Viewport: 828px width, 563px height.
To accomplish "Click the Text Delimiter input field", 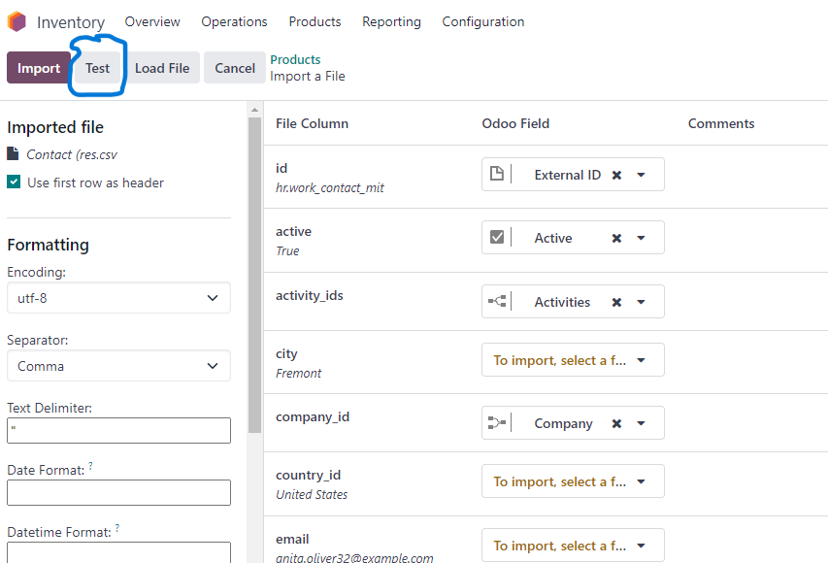I will pyautogui.click(x=118, y=430).
